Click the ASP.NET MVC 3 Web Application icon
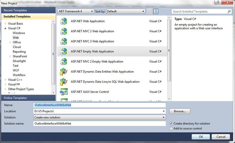The height and width of the screenshot is (143, 235). pyautogui.click(x=64, y=41)
